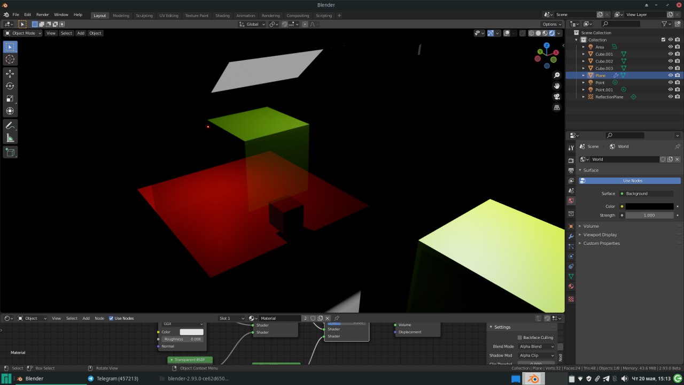Uncheck the Collection exclude checkbox
Image resolution: width=684 pixels, height=385 pixels.
click(664, 40)
